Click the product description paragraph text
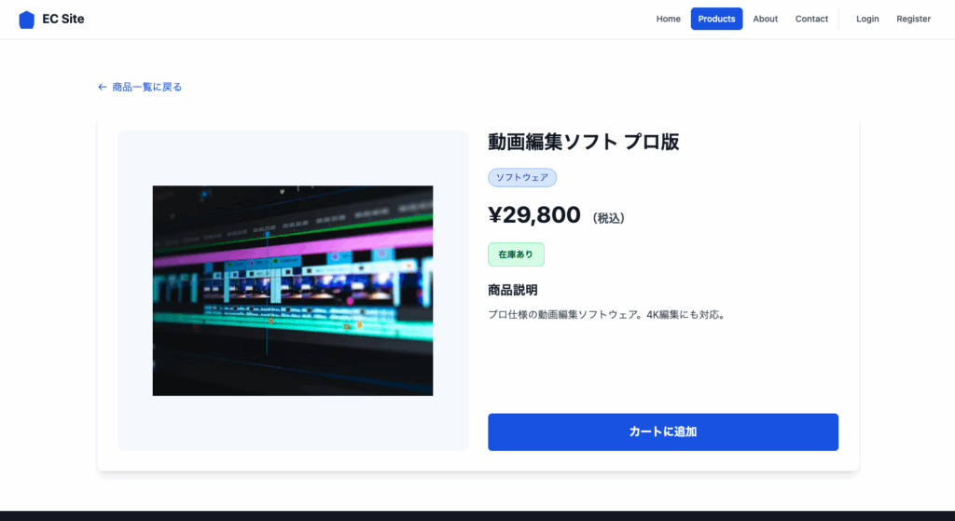 (x=606, y=315)
